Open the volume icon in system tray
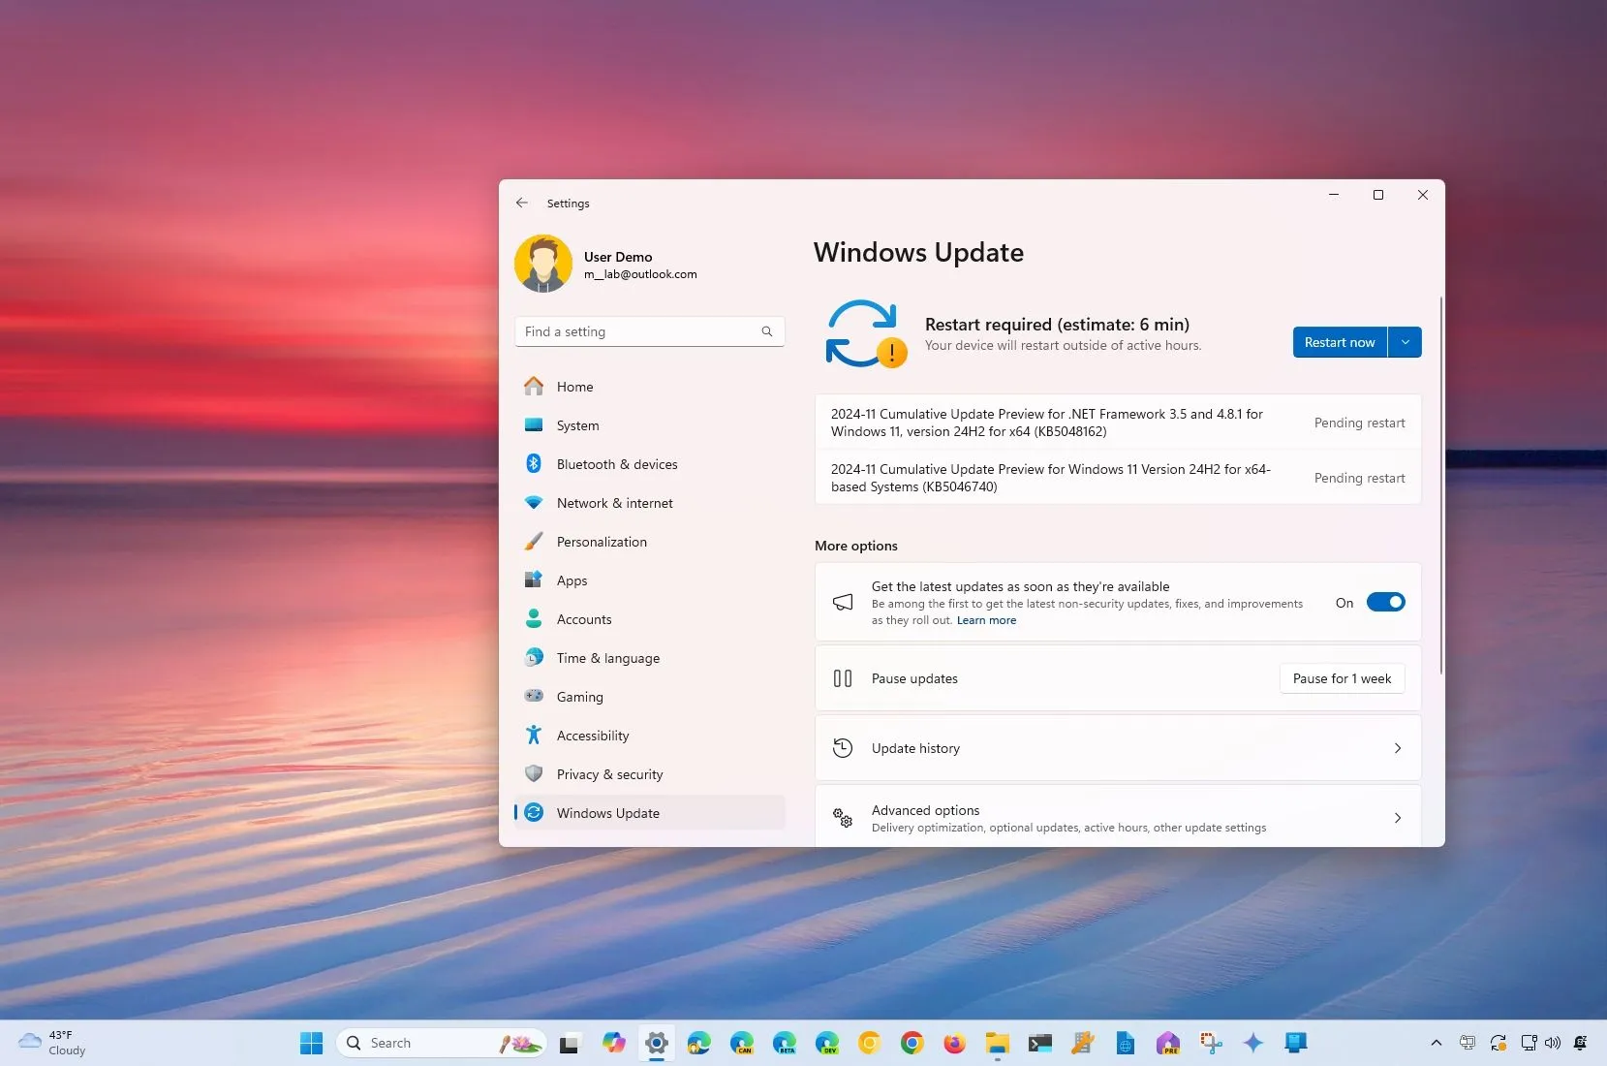This screenshot has width=1607, height=1066. coord(1552,1042)
